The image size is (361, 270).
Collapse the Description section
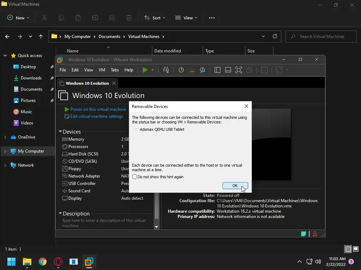60,213
